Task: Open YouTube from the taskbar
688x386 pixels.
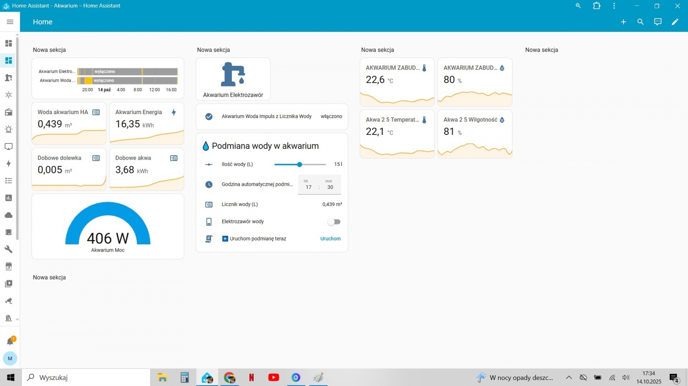Action: 273,377
